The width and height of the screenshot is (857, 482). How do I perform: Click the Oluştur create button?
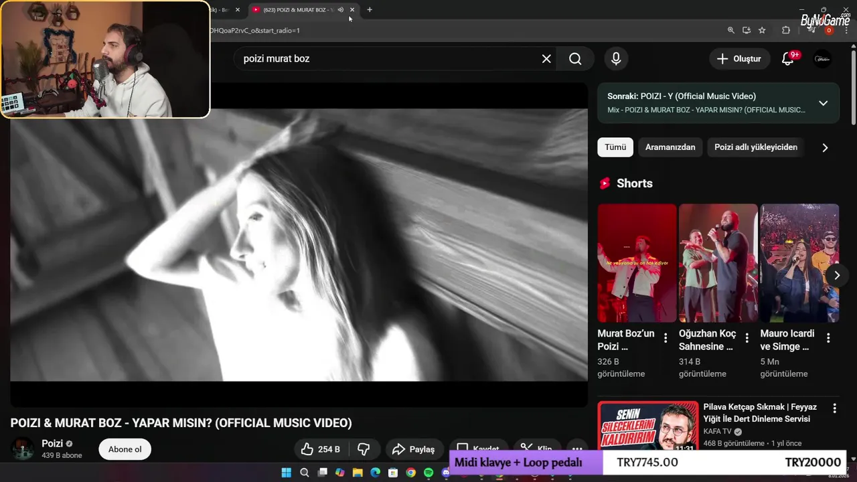[x=738, y=59]
